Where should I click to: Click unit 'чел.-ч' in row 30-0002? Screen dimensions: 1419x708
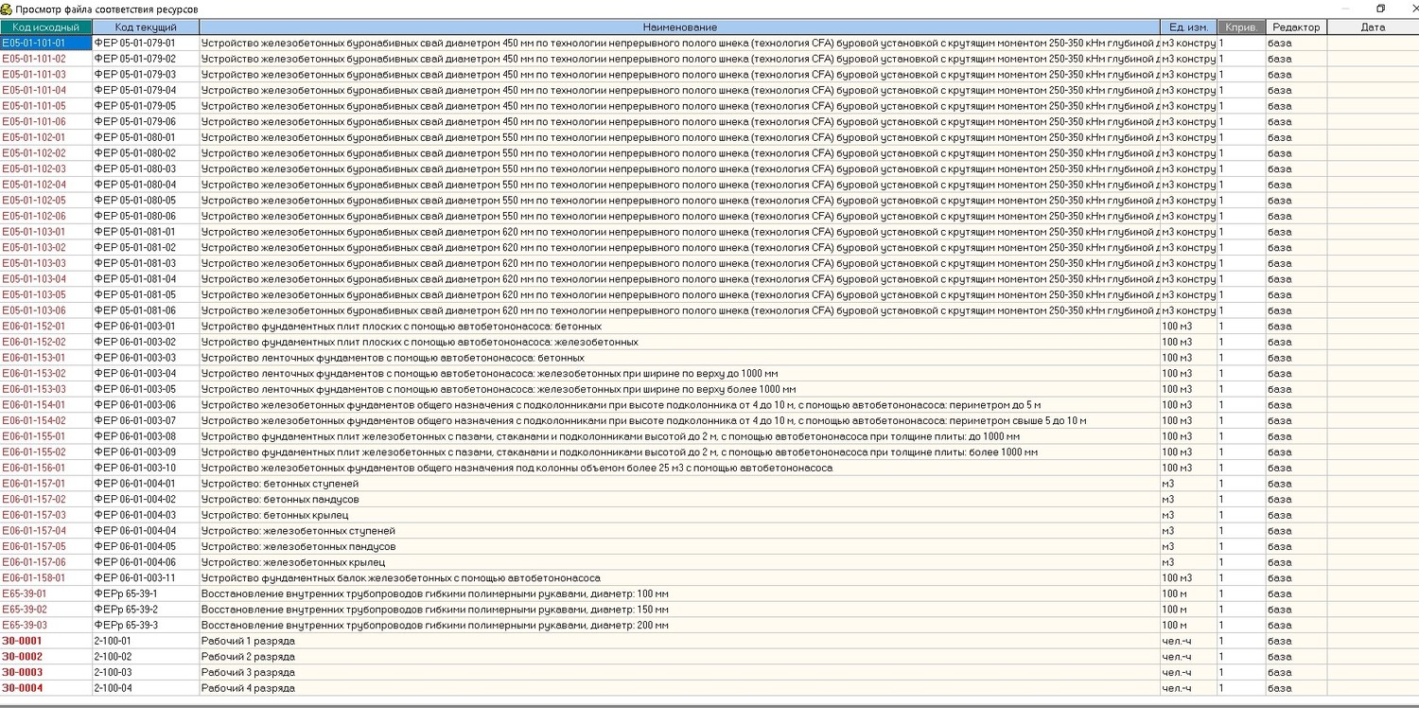(x=1188, y=657)
